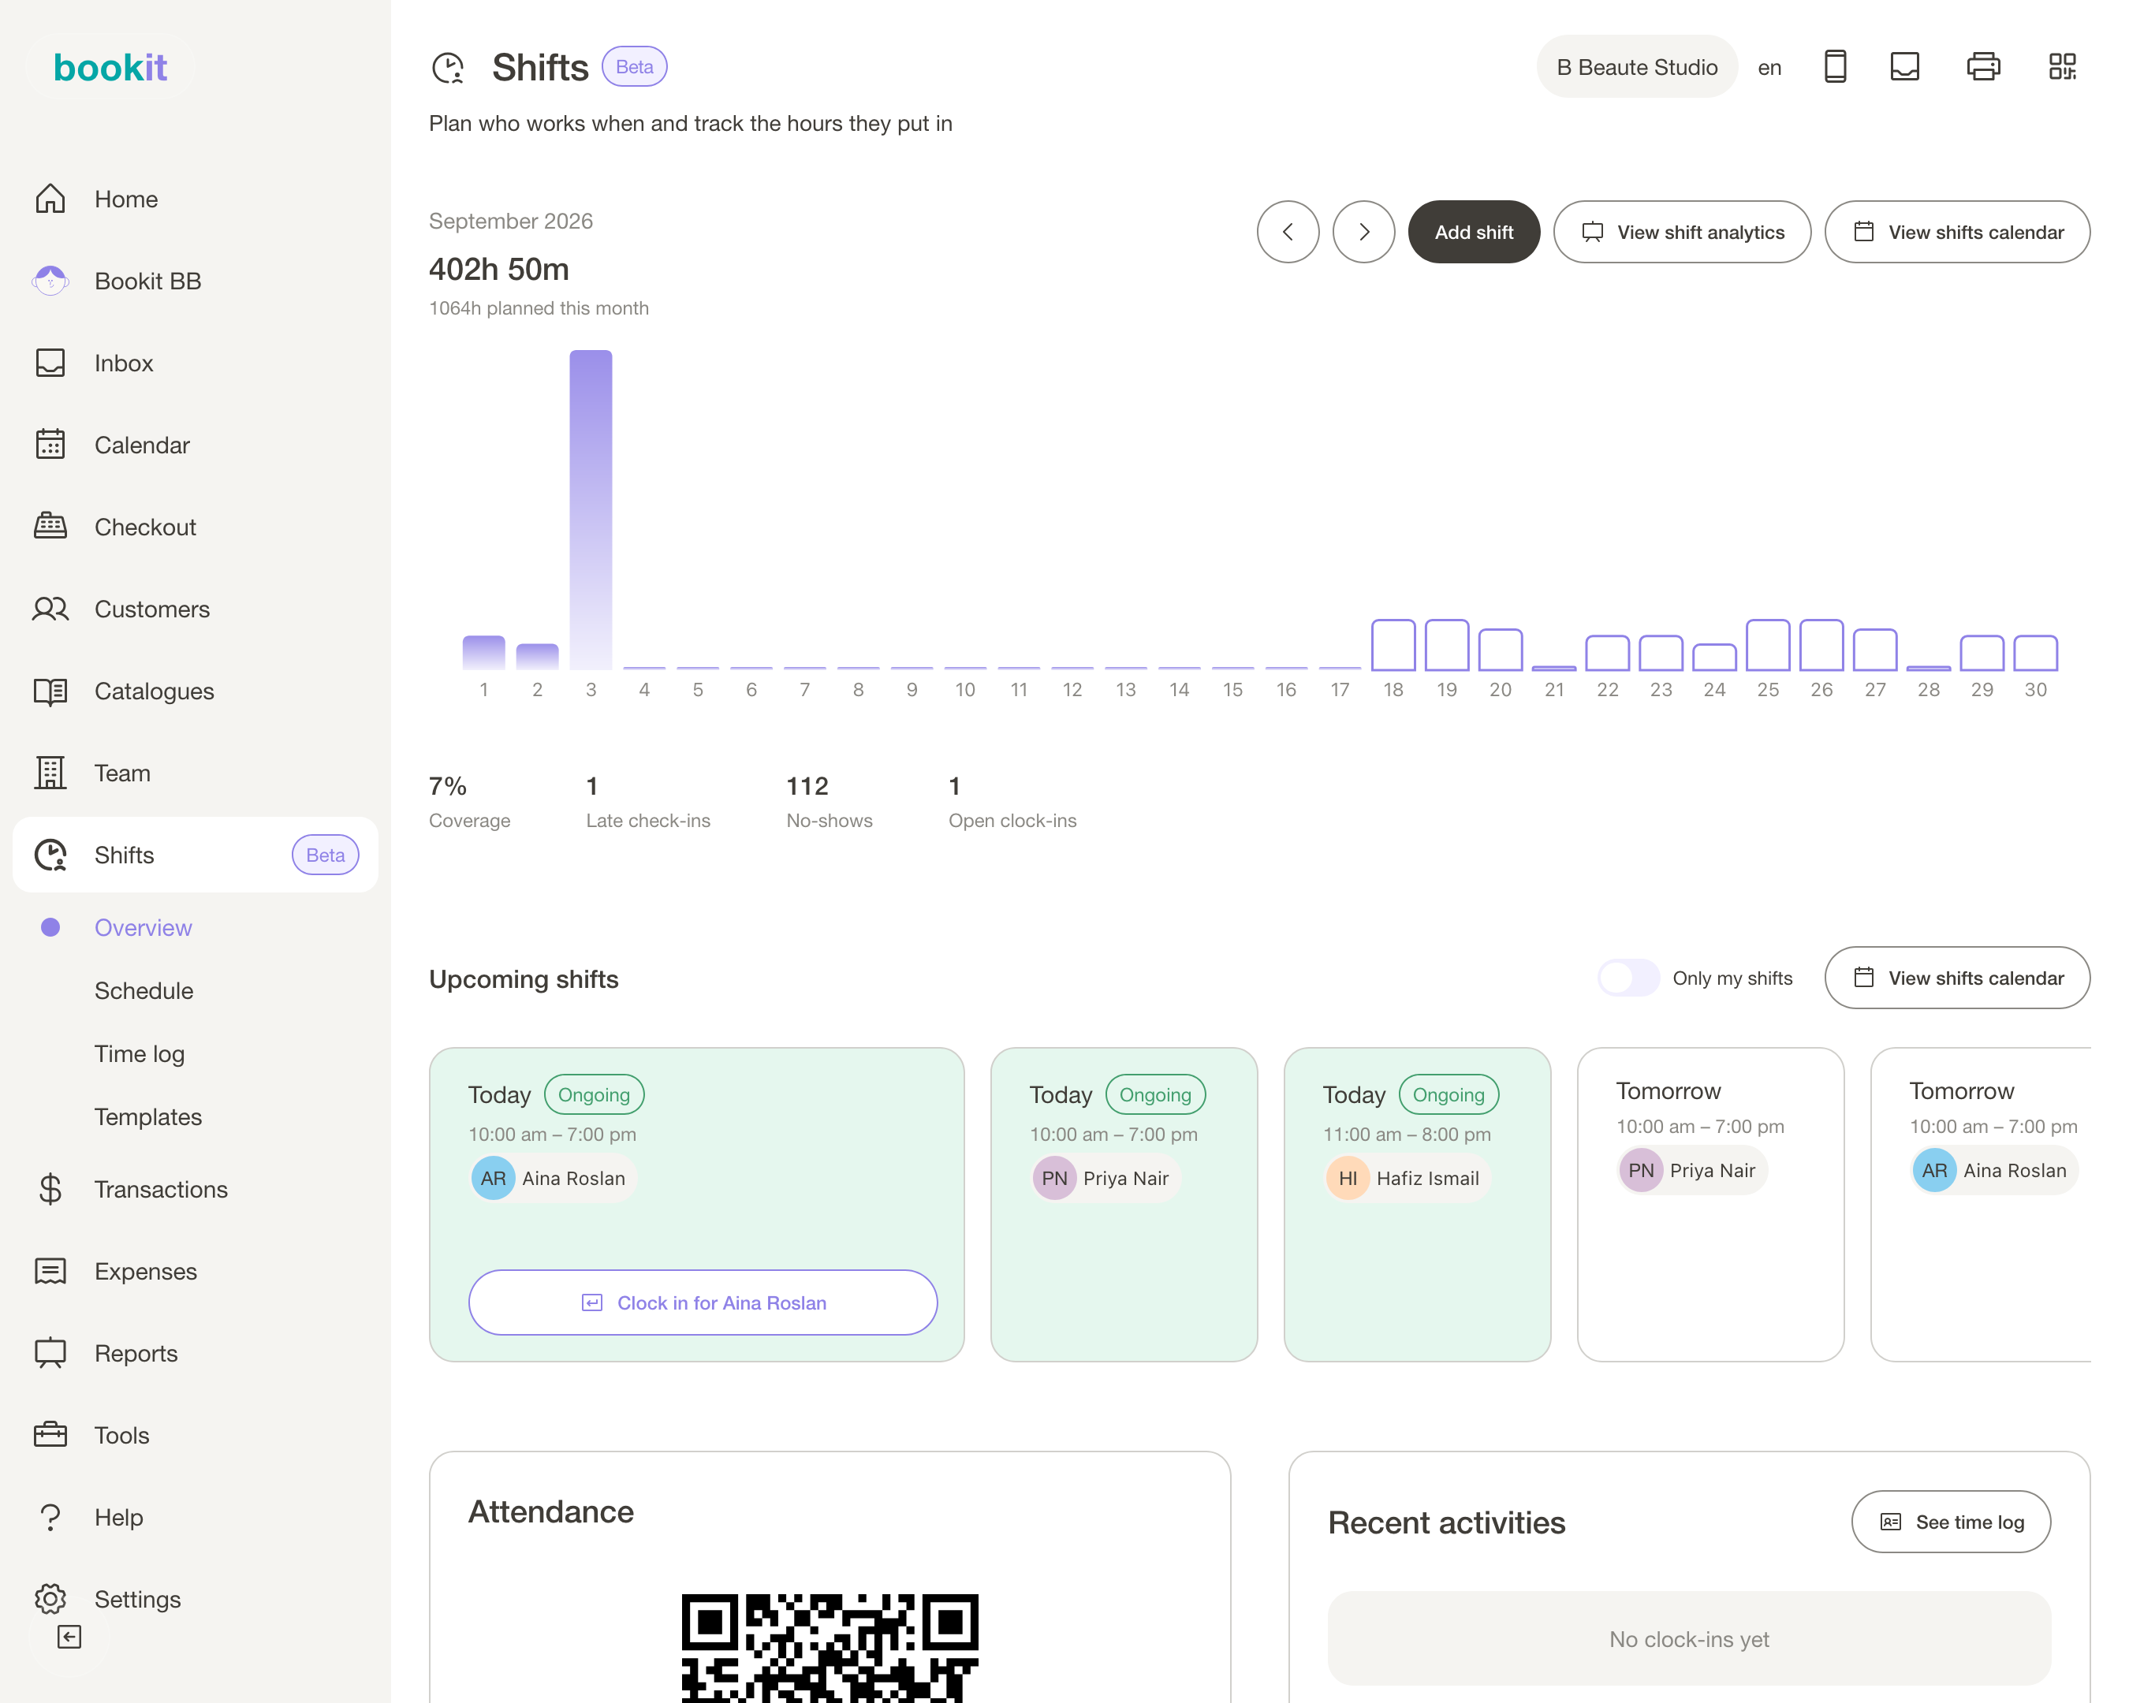Click the 1 Open clock-ins stat
The width and height of the screenshot is (2129, 1703).
click(1012, 801)
